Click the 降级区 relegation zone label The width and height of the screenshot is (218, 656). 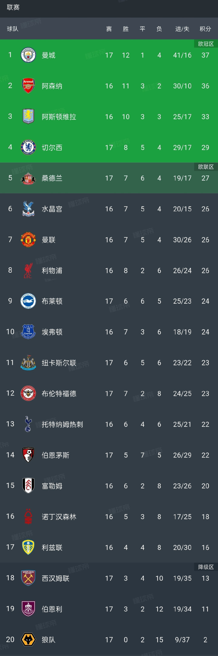(x=206, y=567)
